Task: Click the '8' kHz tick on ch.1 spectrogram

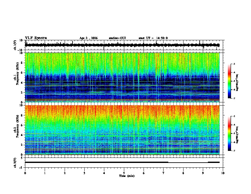Action: coord(22,63)
